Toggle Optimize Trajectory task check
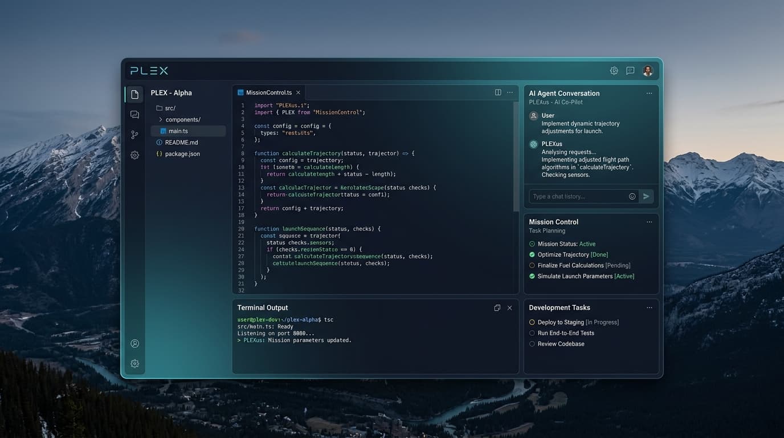The width and height of the screenshot is (784, 438). click(x=532, y=255)
